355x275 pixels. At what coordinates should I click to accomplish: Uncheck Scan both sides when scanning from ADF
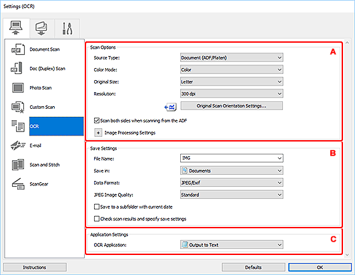[x=97, y=121]
